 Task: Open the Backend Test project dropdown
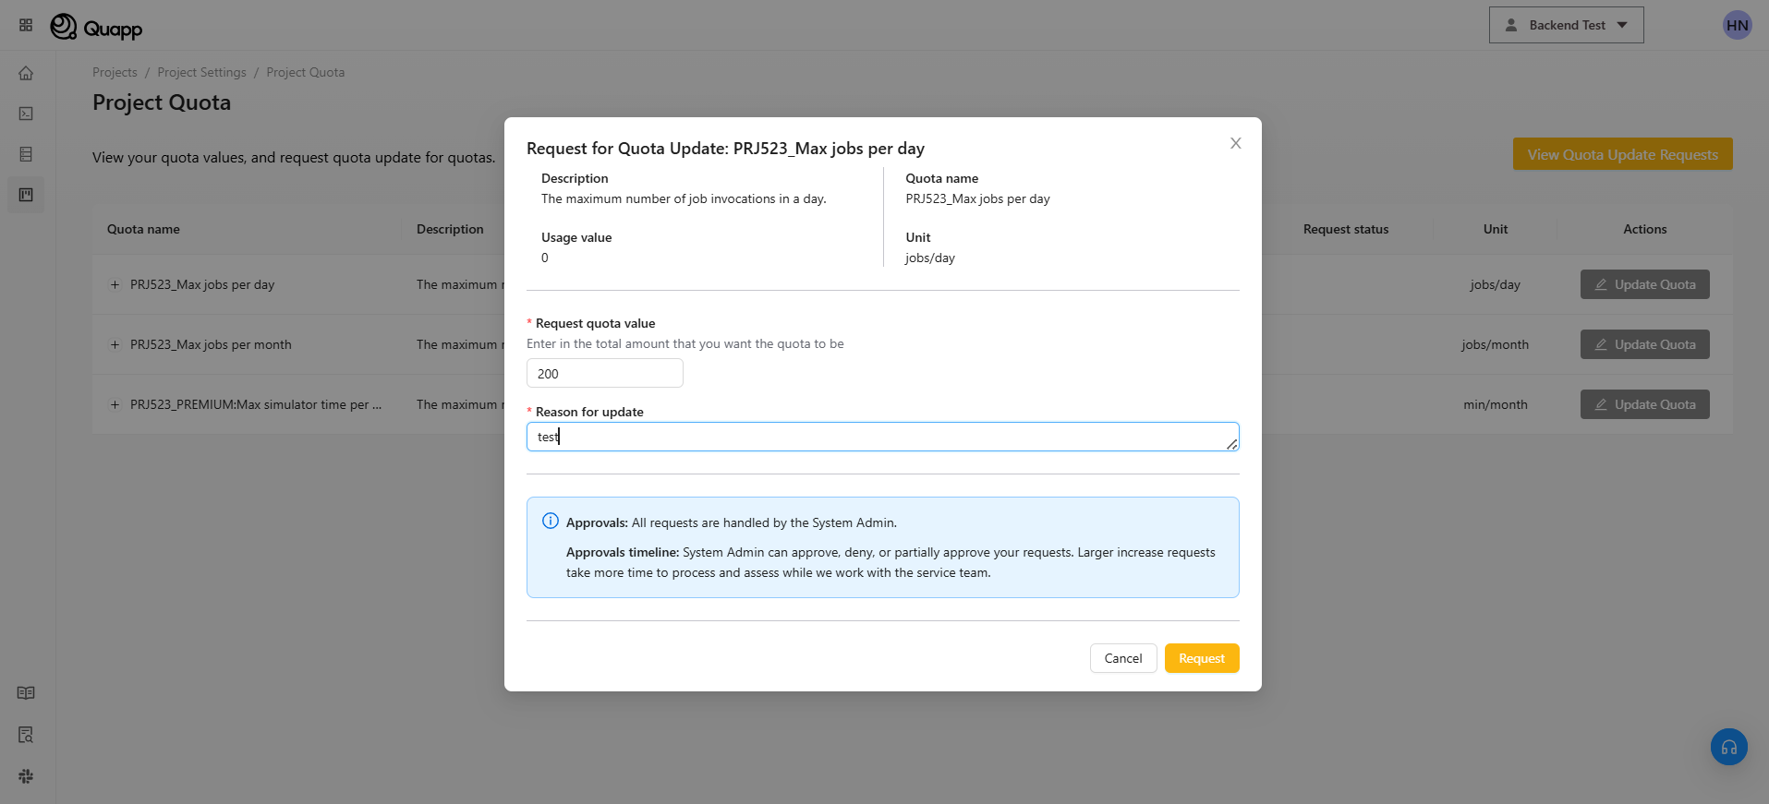point(1566,25)
